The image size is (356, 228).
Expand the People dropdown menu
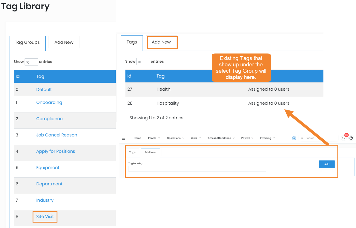point(154,138)
